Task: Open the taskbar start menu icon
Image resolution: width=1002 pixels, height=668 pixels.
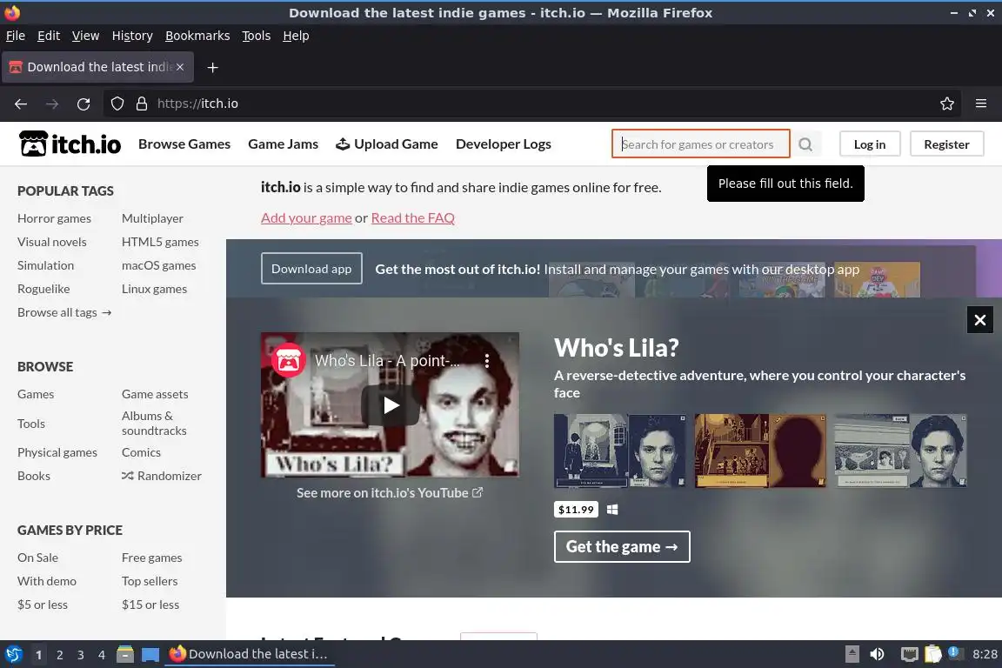Action: pyautogui.click(x=13, y=654)
